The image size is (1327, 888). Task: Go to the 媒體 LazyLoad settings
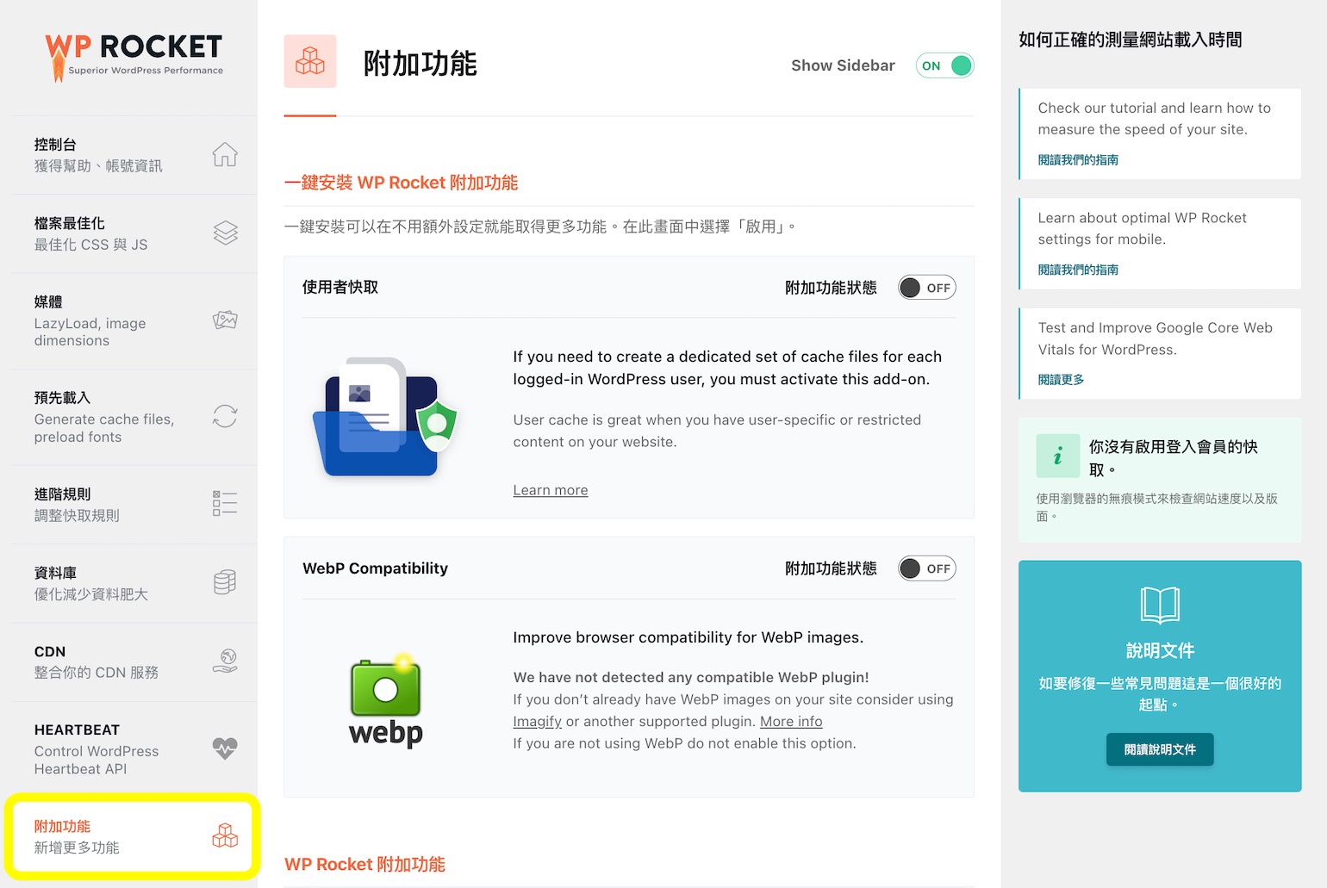134,321
